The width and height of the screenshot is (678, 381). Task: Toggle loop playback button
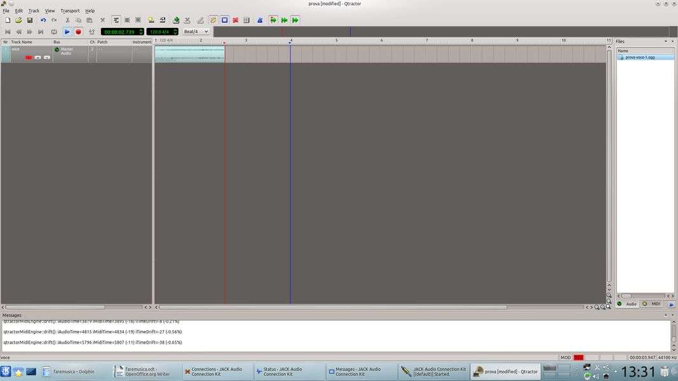53,32
